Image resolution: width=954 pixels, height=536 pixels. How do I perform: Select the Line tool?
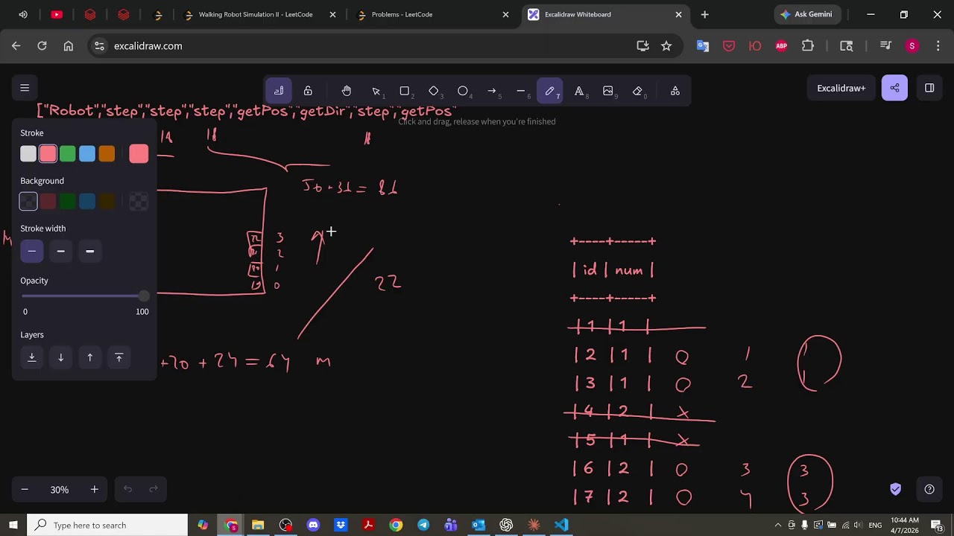pos(521,91)
